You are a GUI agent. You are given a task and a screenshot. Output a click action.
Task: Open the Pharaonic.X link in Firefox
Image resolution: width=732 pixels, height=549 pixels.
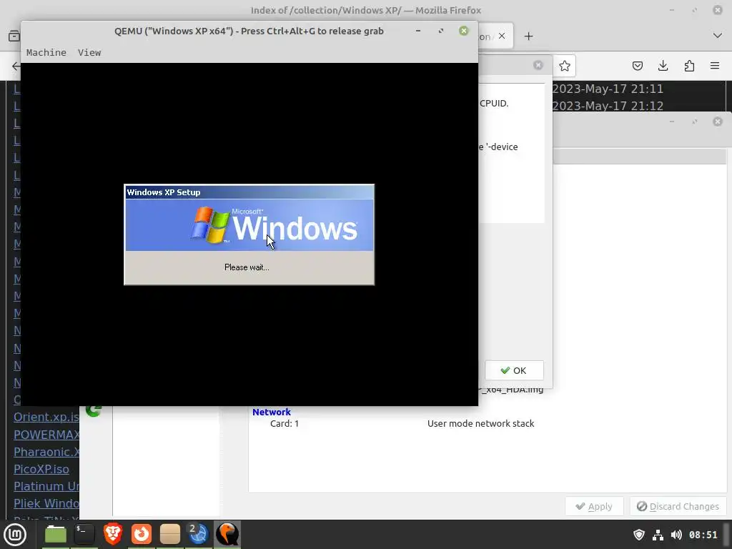(x=46, y=452)
